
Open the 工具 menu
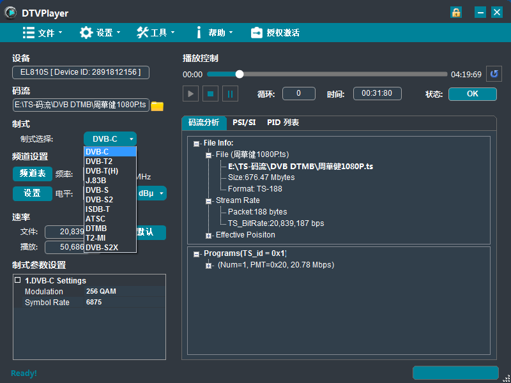pos(155,33)
